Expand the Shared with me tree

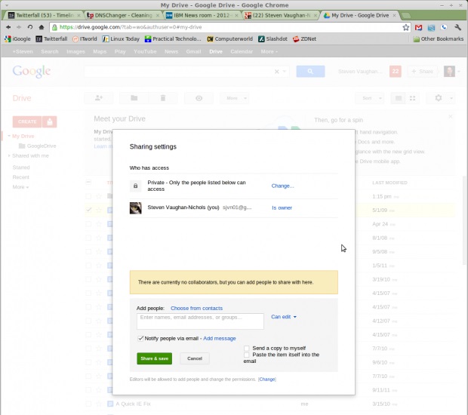[9, 155]
